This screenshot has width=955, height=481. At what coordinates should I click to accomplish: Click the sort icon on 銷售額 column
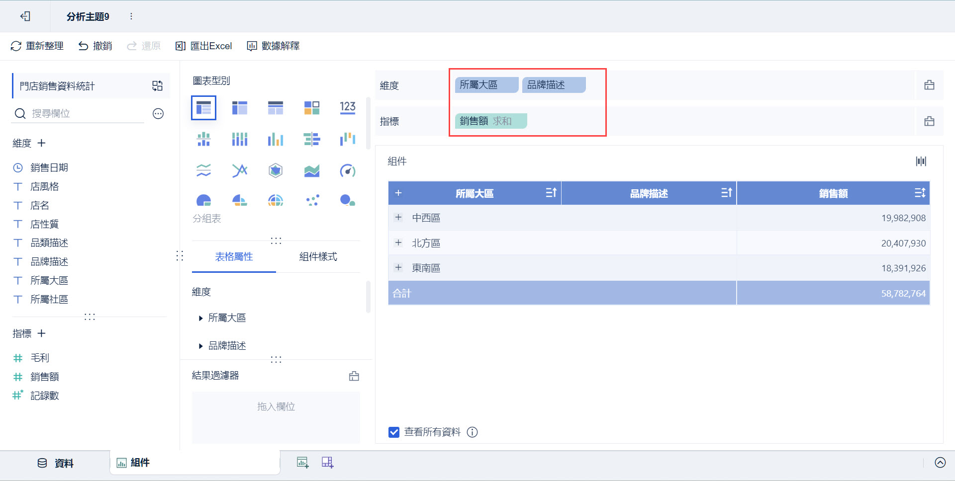click(920, 193)
